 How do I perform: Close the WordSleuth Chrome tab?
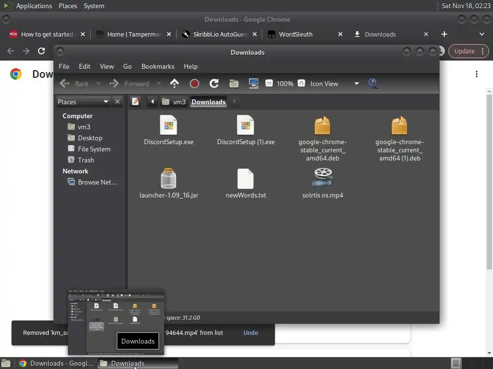pyautogui.click(x=340, y=34)
